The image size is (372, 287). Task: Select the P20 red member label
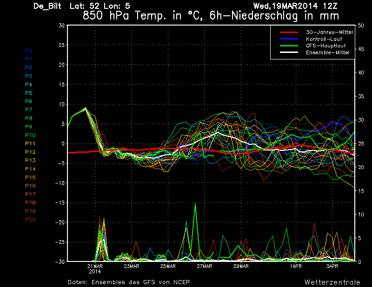pyautogui.click(x=30, y=220)
